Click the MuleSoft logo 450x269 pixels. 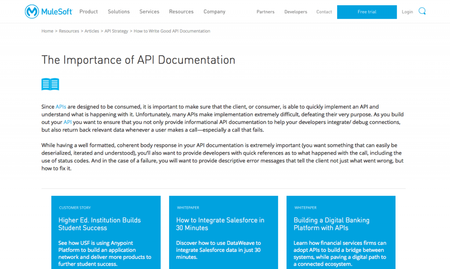click(48, 11)
